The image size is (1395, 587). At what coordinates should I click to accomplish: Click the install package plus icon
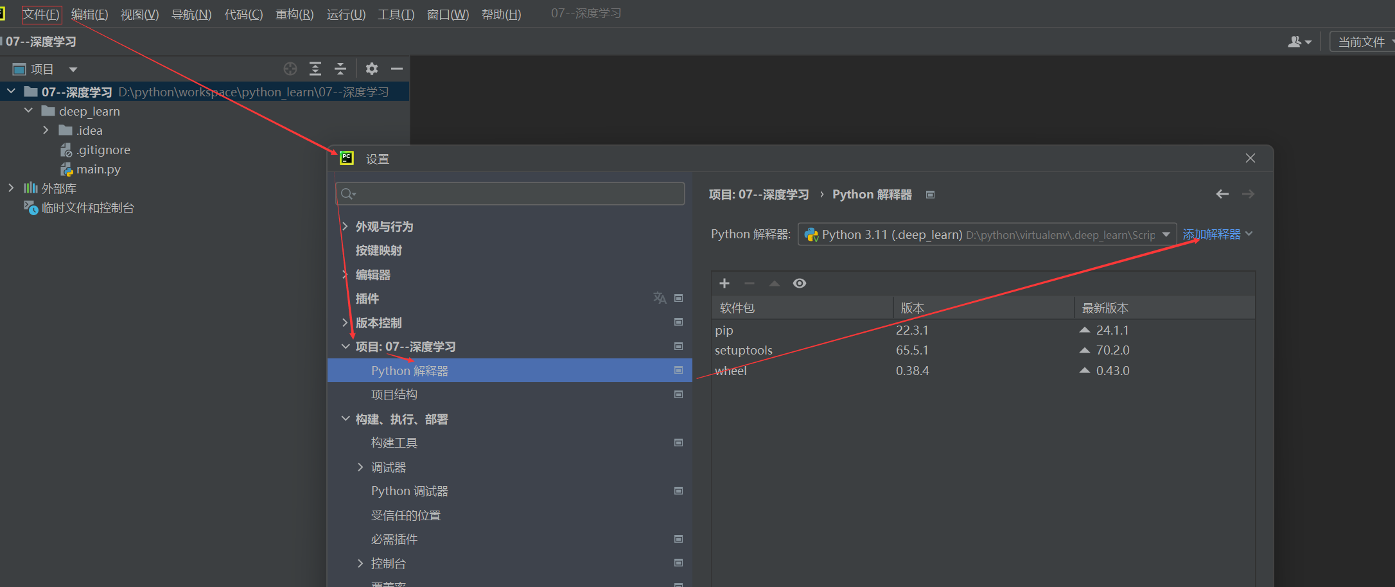point(724,283)
